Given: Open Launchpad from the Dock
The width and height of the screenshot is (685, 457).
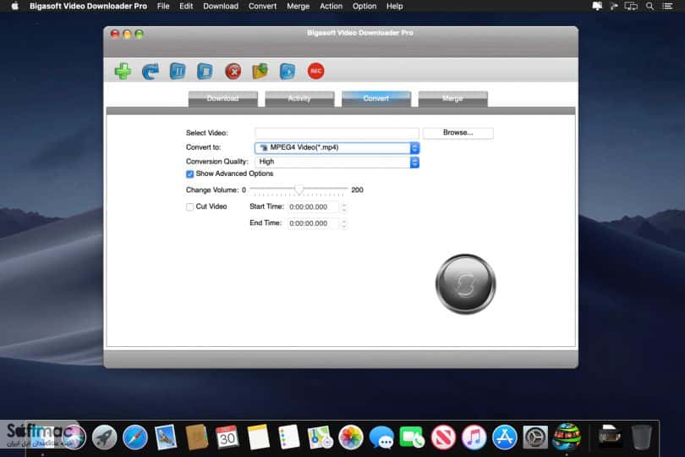Looking at the screenshot, I should pyautogui.click(x=104, y=437).
